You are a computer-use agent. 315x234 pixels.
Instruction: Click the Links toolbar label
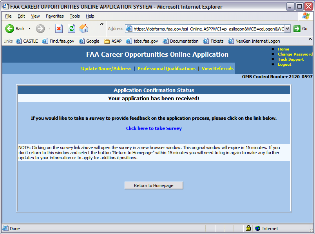pos(8,41)
